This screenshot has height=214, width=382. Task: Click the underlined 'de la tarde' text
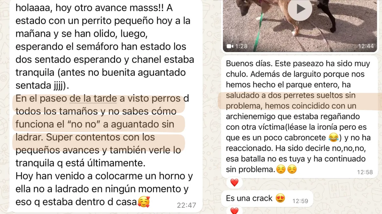[x=93, y=99]
